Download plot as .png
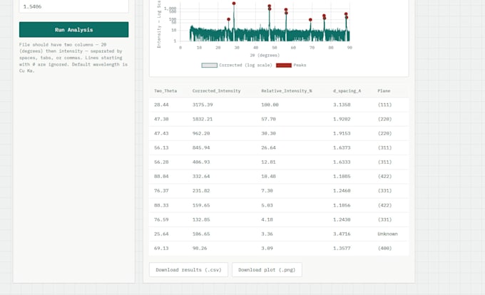Screen dimensions: 485x295 [x=267, y=269]
